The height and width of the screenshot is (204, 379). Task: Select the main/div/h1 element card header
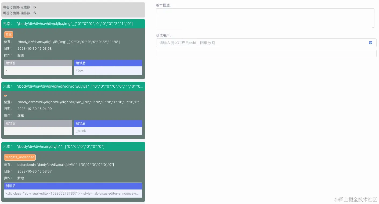(73, 146)
